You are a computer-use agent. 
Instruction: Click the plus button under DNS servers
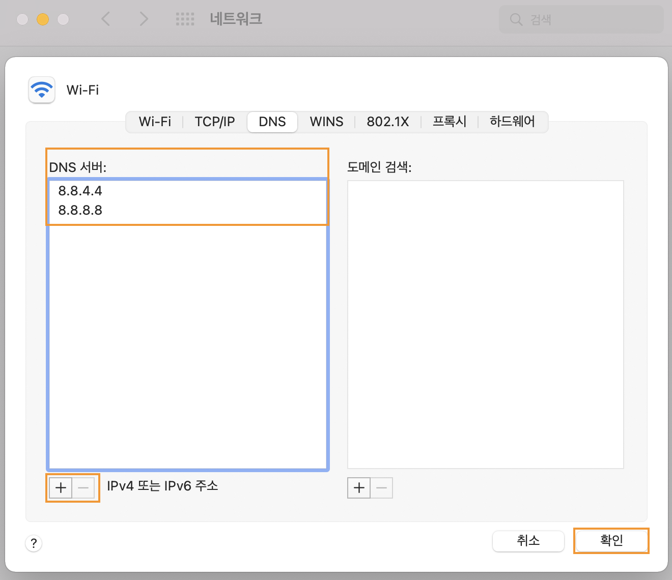pyautogui.click(x=61, y=488)
